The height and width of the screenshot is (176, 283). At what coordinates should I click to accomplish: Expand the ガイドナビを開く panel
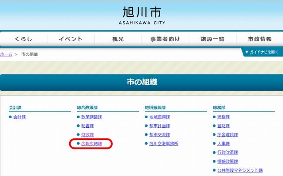coord(261,52)
